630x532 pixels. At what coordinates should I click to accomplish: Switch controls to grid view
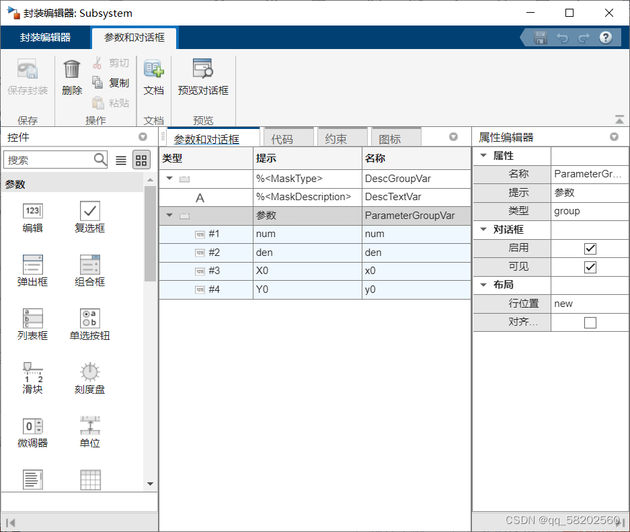[x=141, y=160]
